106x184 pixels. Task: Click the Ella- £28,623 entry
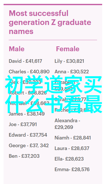69,159
